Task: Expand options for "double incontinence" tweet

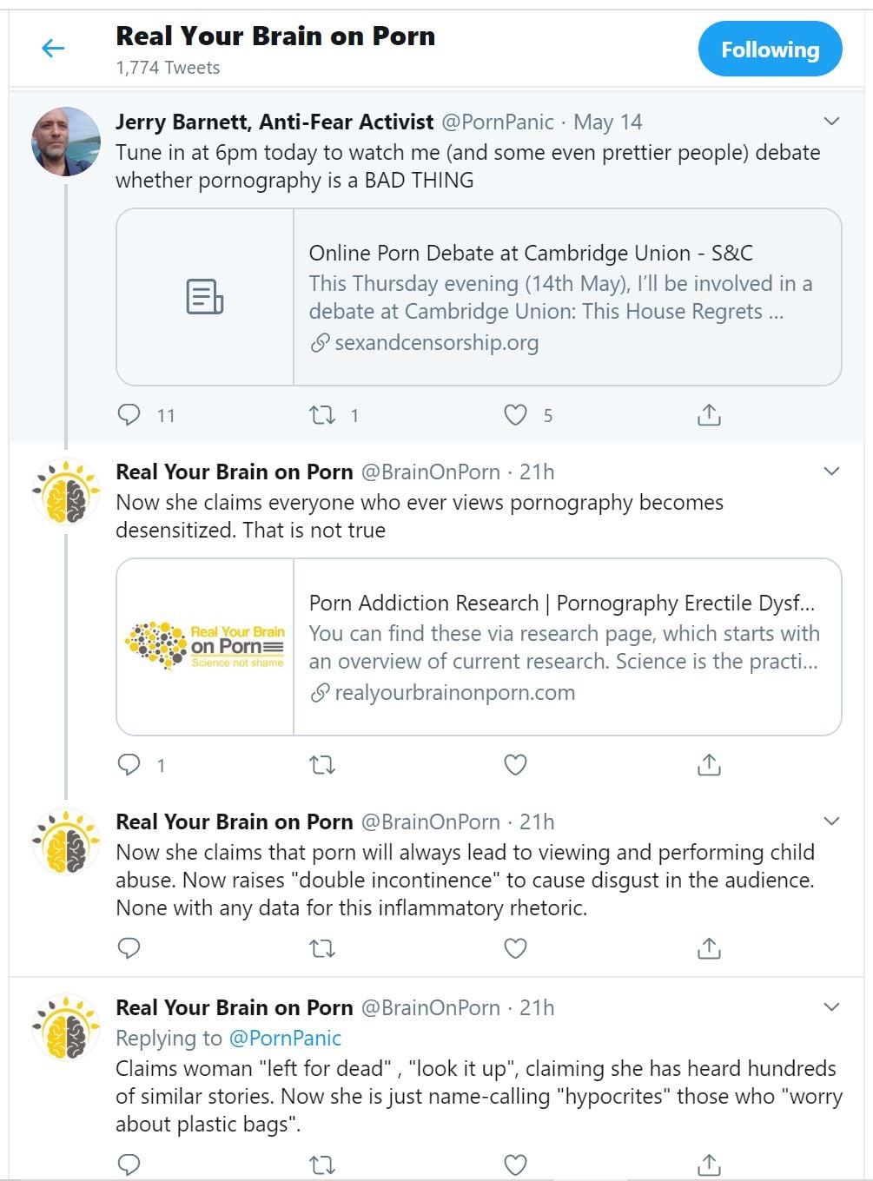Action: (x=831, y=821)
